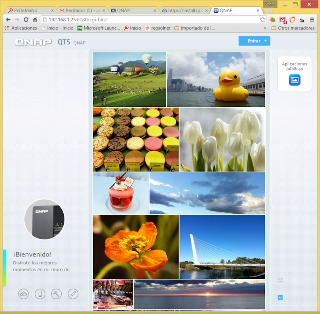320x314 pixels.
Task: Switch to the first QNAP tab
Action: click(x=131, y=10)
